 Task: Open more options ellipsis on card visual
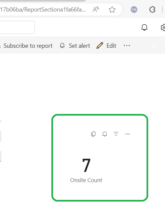click(x=127, y=134)
